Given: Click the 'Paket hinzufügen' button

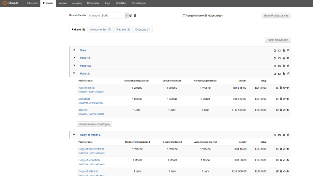Looking at the screenshot, I should (277, 40).
